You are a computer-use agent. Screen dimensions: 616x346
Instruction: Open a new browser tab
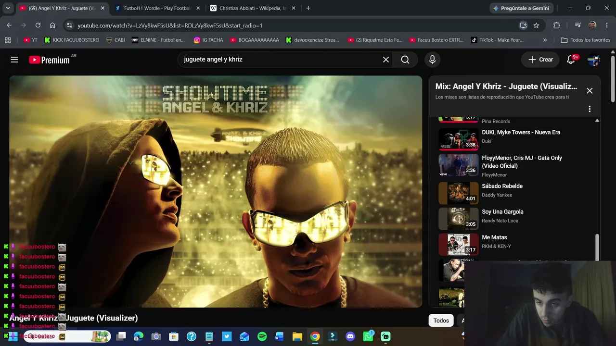pyautogui.click(x=308, y=8)
